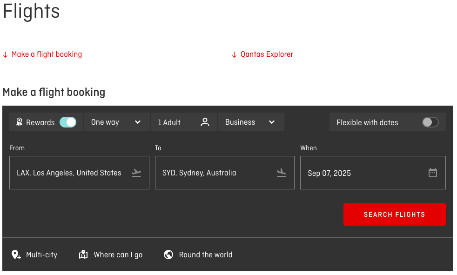
Task: Click the From field showing LAX, Los Angeles
Action: coord(79,173)
